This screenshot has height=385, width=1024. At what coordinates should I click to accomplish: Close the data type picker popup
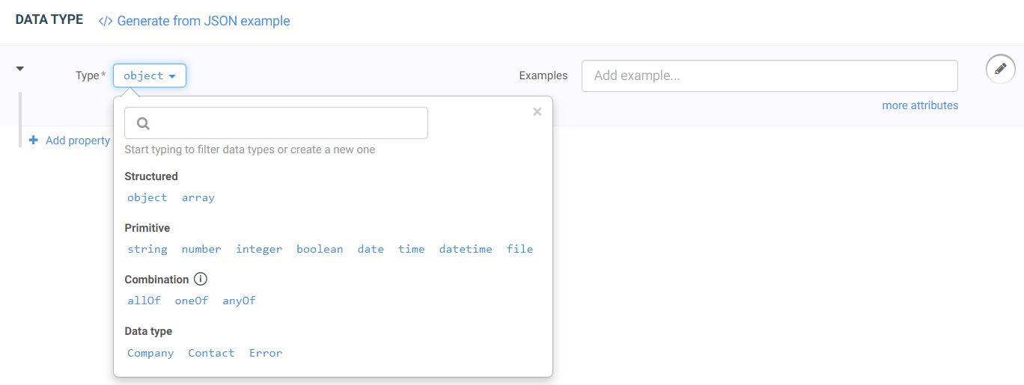point(537,112)
